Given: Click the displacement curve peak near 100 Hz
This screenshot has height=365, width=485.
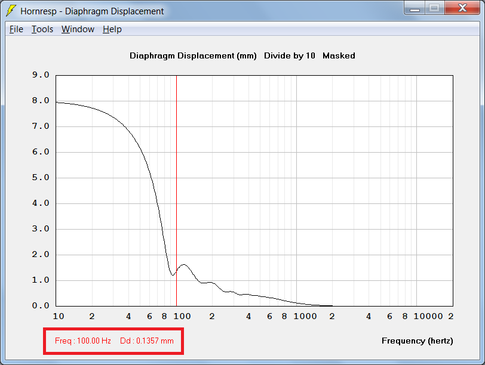Looking at the screenshot, I should (x=185, y=265).
